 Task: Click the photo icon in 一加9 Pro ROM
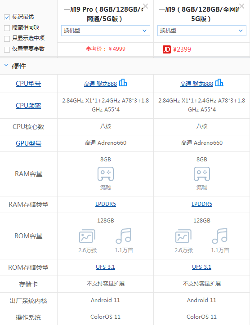87,236
